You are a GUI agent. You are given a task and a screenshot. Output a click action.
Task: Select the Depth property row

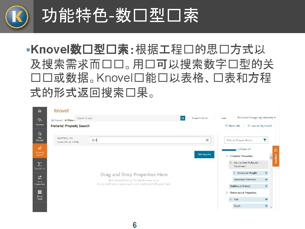[x=250, y=206]
